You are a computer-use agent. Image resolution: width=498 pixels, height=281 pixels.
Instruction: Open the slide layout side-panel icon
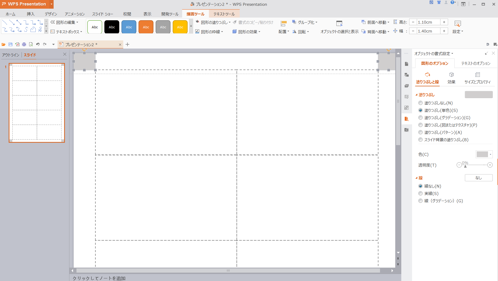pyautogui.click(x=407, y=86)
